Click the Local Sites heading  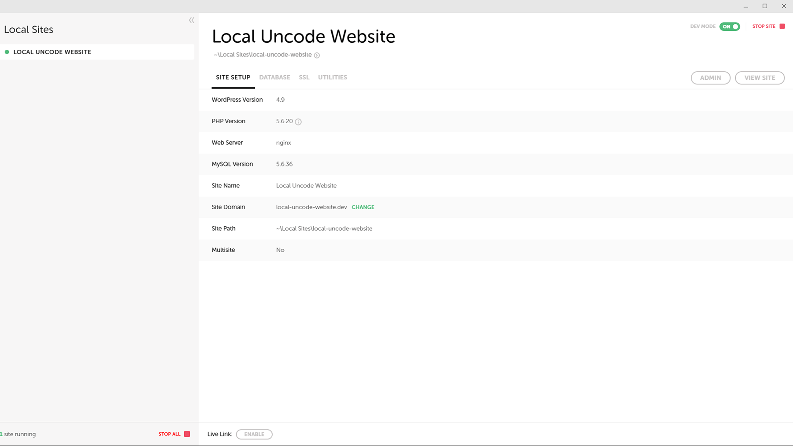pyautogui.click(x=29, y=29)
